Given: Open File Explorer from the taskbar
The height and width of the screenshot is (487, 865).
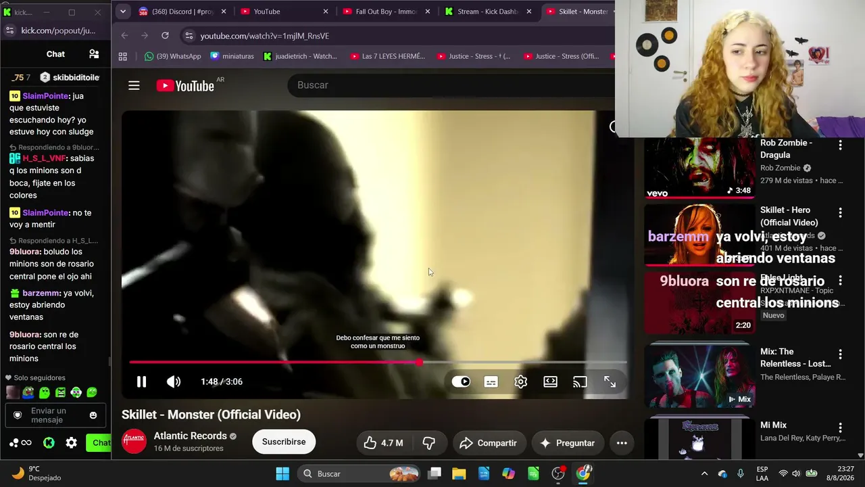Looking at the screenshot, I should tap(459, 473).
